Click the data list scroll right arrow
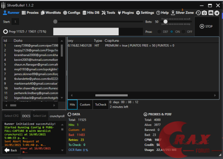Image resolution: width=223 pixels, height=159 pixels. click(x=54, y=105)
